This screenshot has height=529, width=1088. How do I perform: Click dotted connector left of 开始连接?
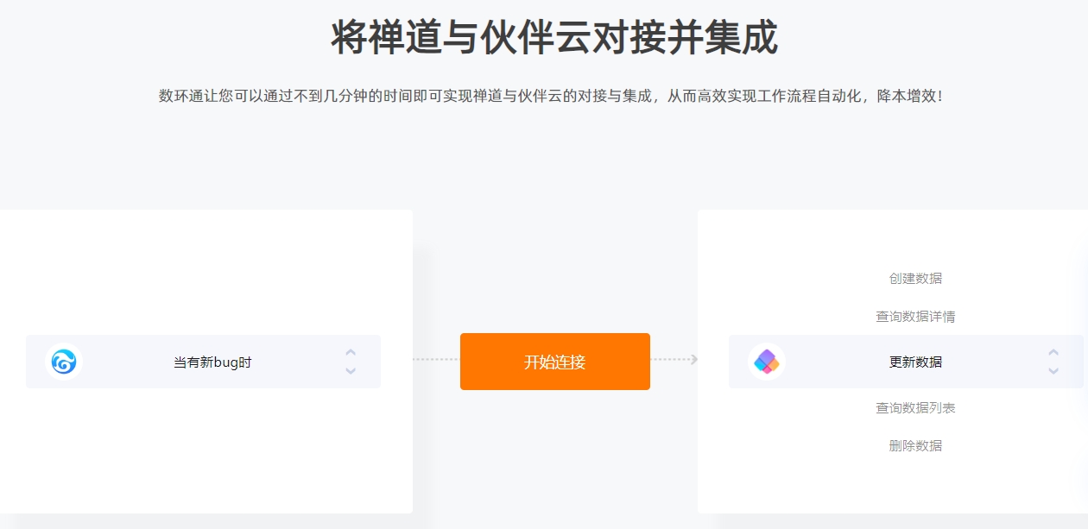pos(436,360)
